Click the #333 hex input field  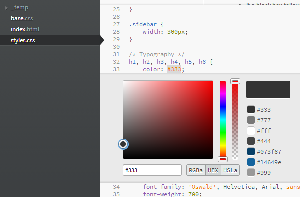pyautogui.click(x=152, y=170)
